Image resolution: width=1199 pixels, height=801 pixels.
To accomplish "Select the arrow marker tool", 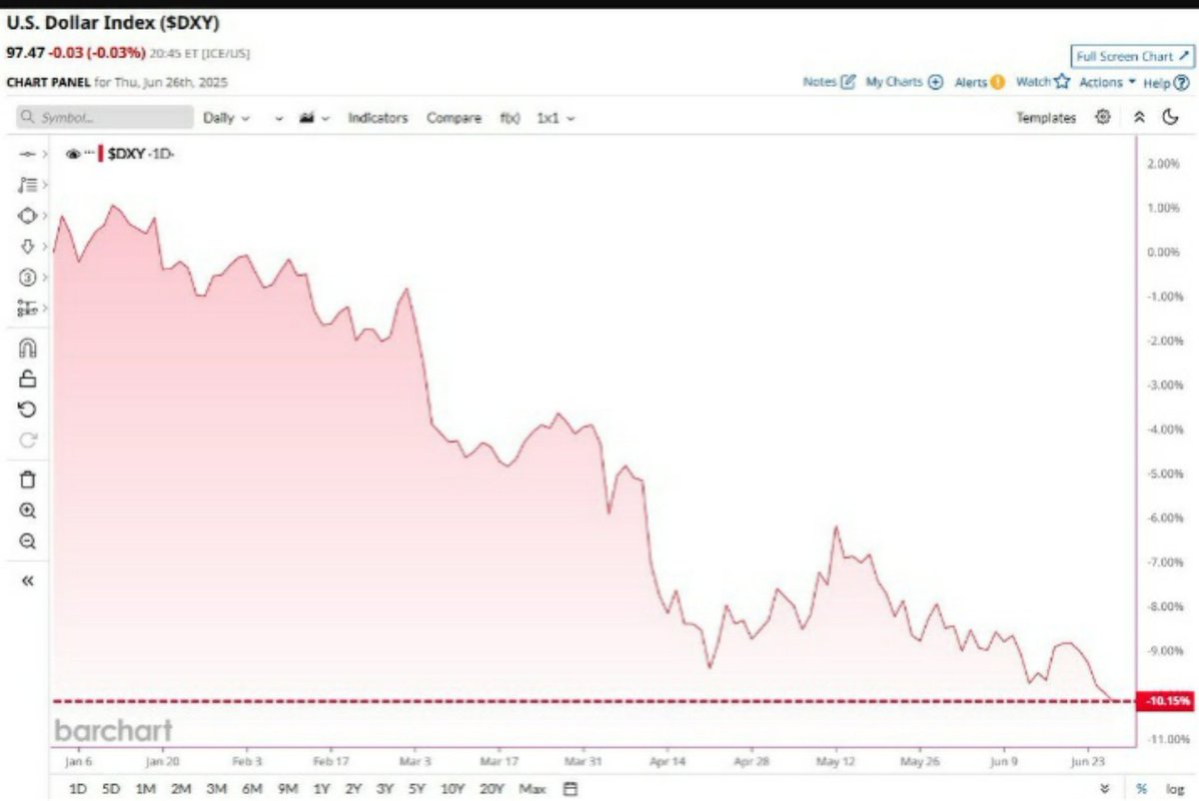I will (27, 247).
